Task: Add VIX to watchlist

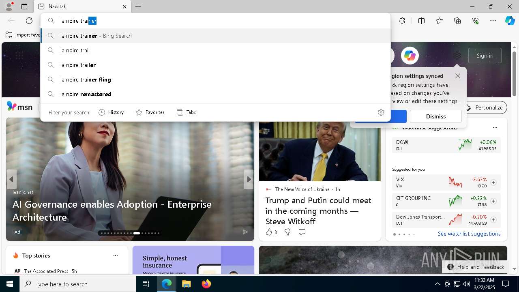Action: click(x=493, y=182)
